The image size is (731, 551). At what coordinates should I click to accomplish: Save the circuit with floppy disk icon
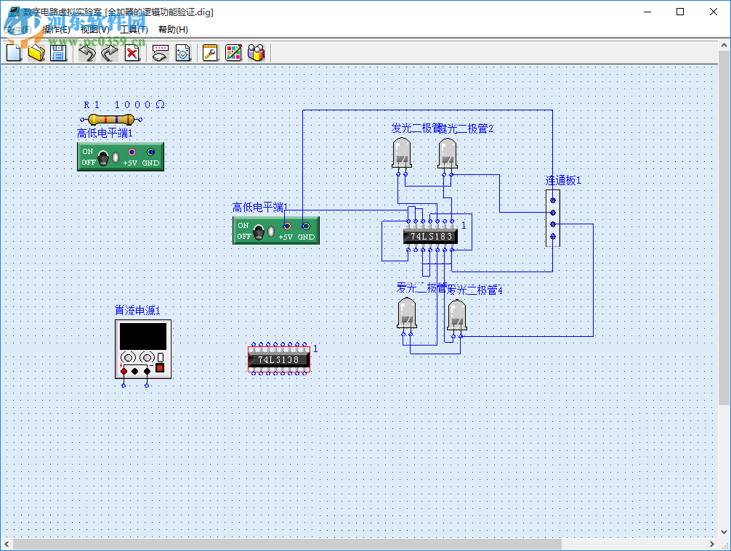(58, 52)
